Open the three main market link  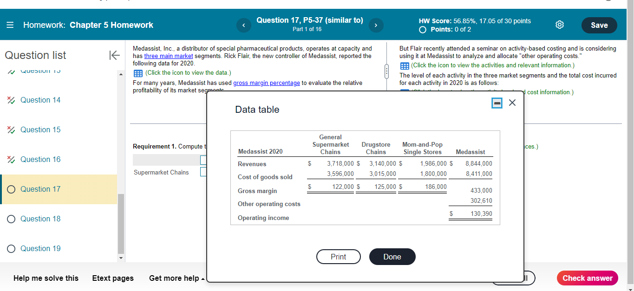(169, 56)
